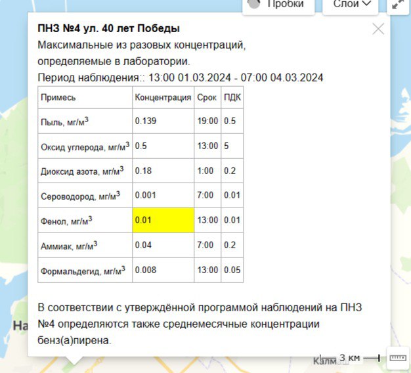Click the balloon title ПНЗ №4 ул. 40 лет Победы
Viewport: 411px width, 373px height.
108,29
